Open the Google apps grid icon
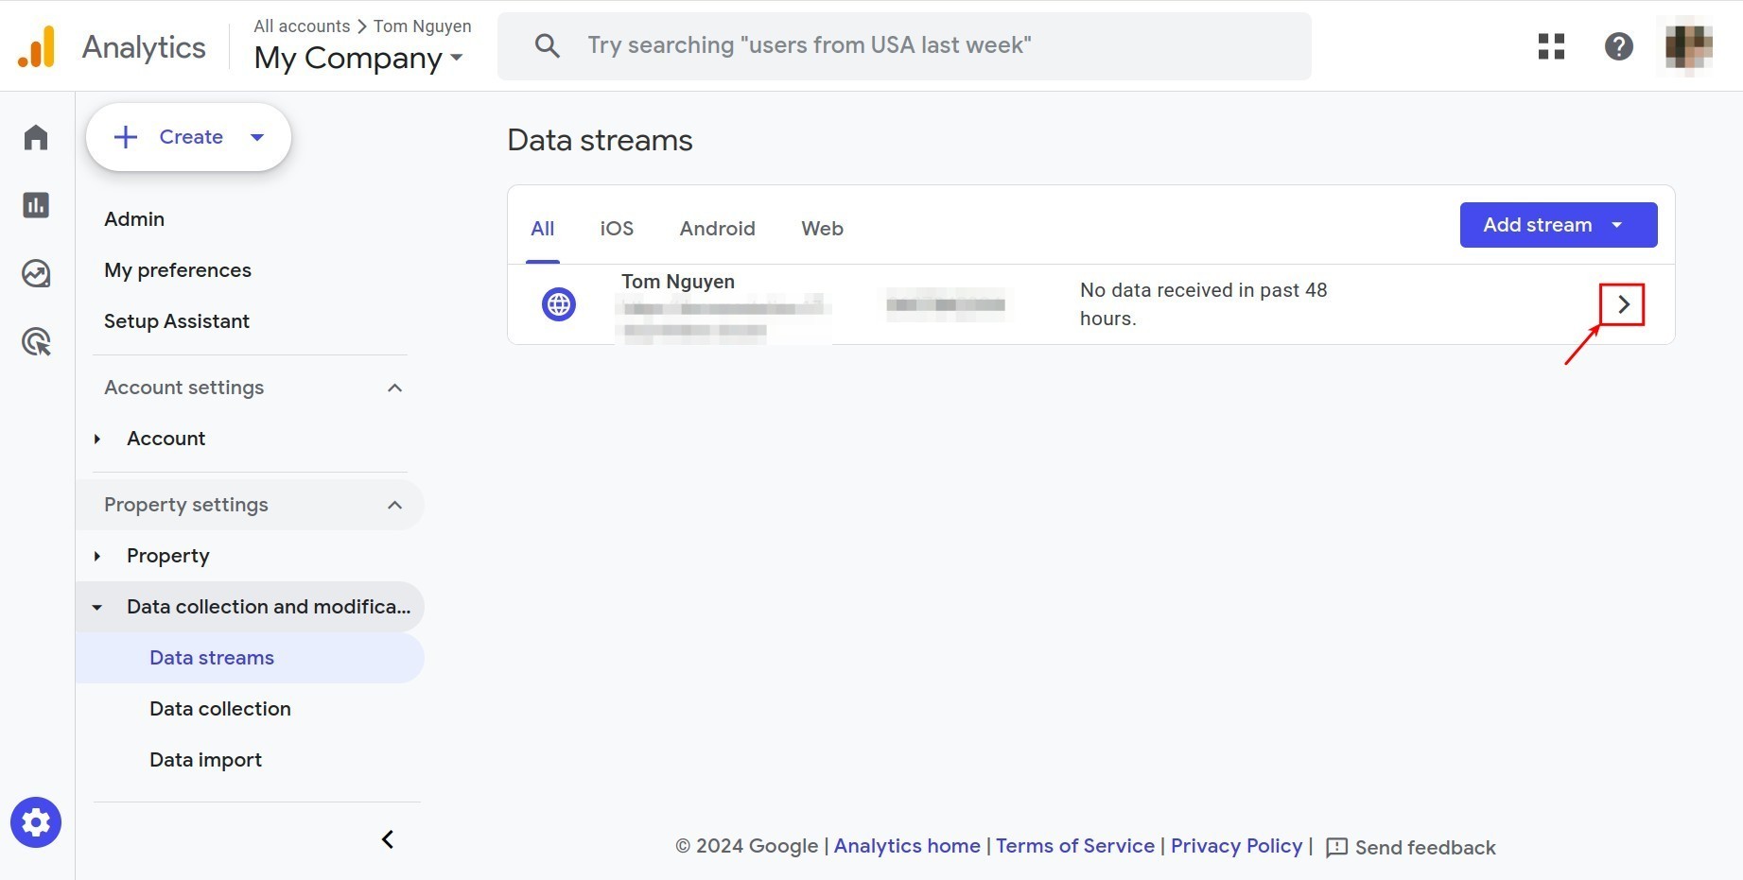The height and width of the screenshot is (880, 1743). (1551, 46)
